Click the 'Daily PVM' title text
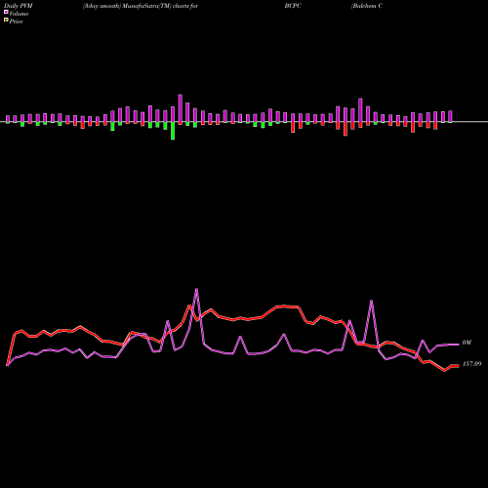The image size is (488, 488). pyautogui.click(x=19, y=6)
